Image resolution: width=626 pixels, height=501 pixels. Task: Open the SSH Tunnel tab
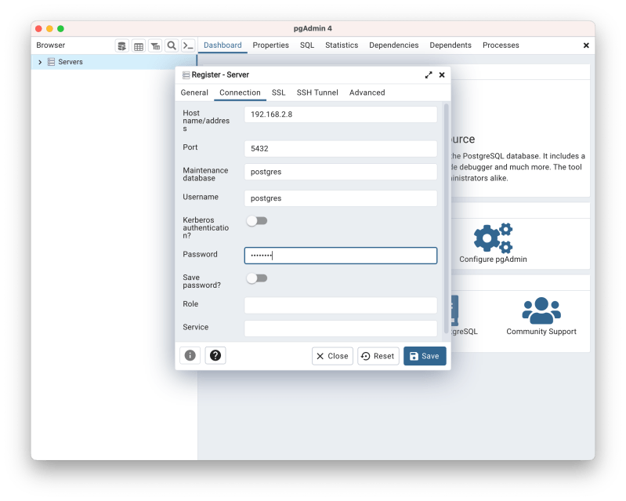(317, 93)
